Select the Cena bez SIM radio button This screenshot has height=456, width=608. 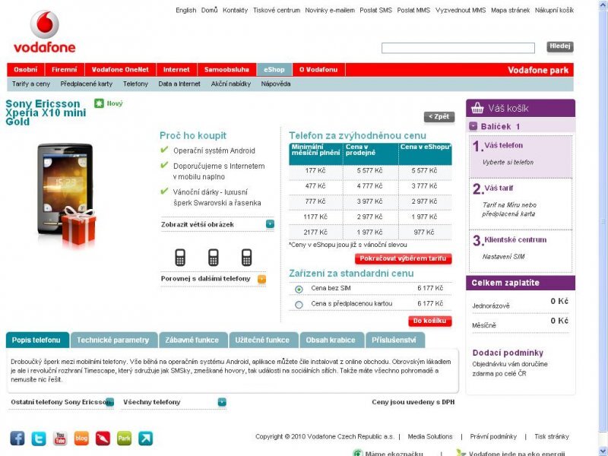(299, 288)
